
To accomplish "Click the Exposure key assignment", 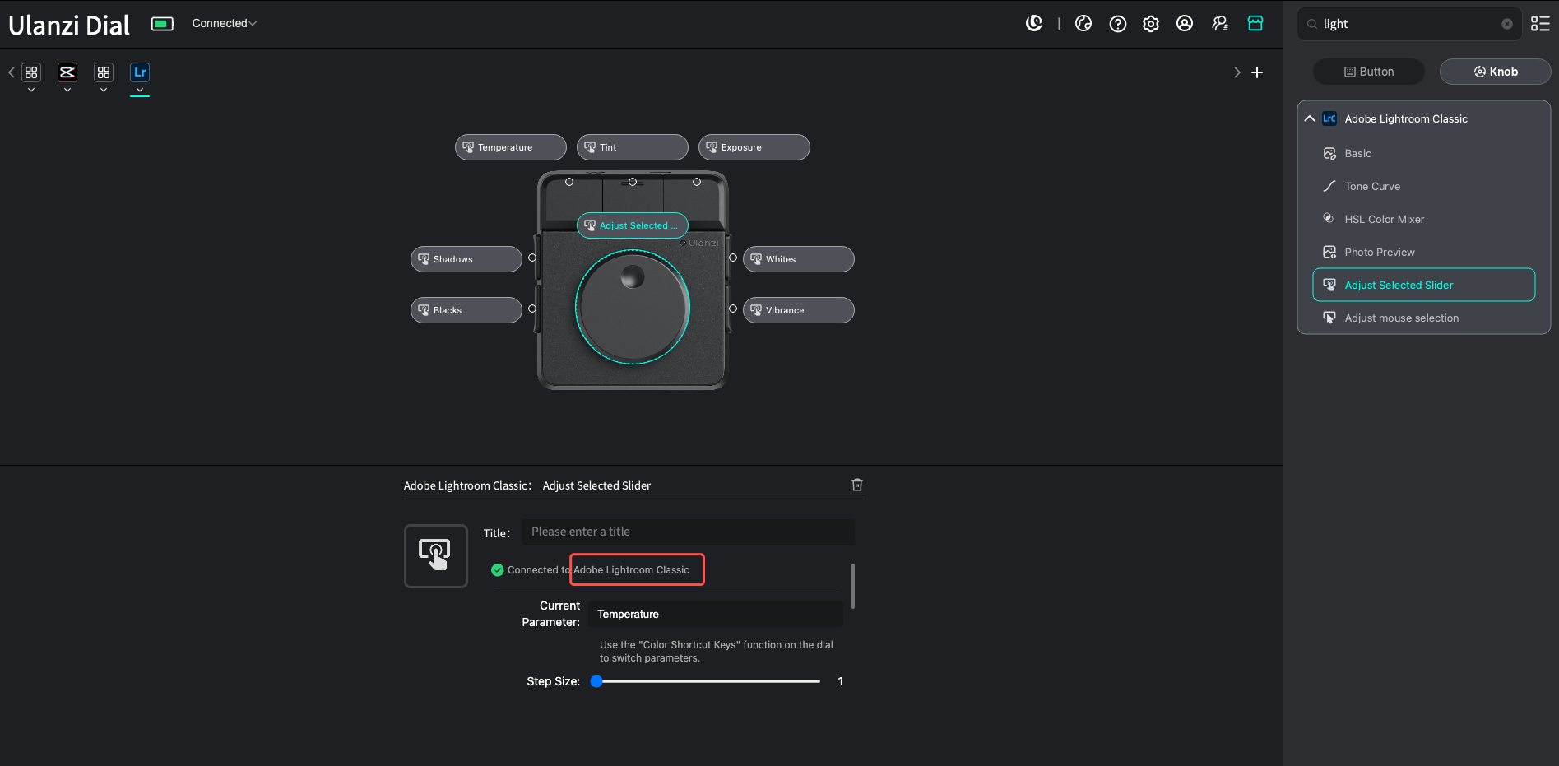I will pos(754,147).
